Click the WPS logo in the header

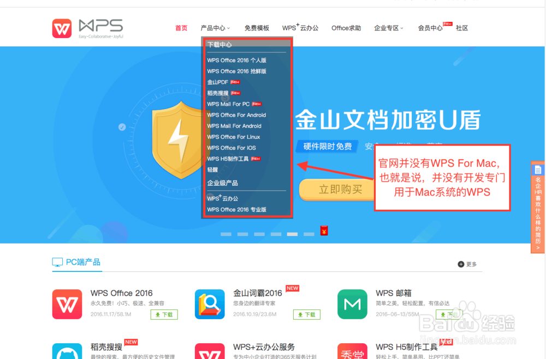(x=88, y=28)
